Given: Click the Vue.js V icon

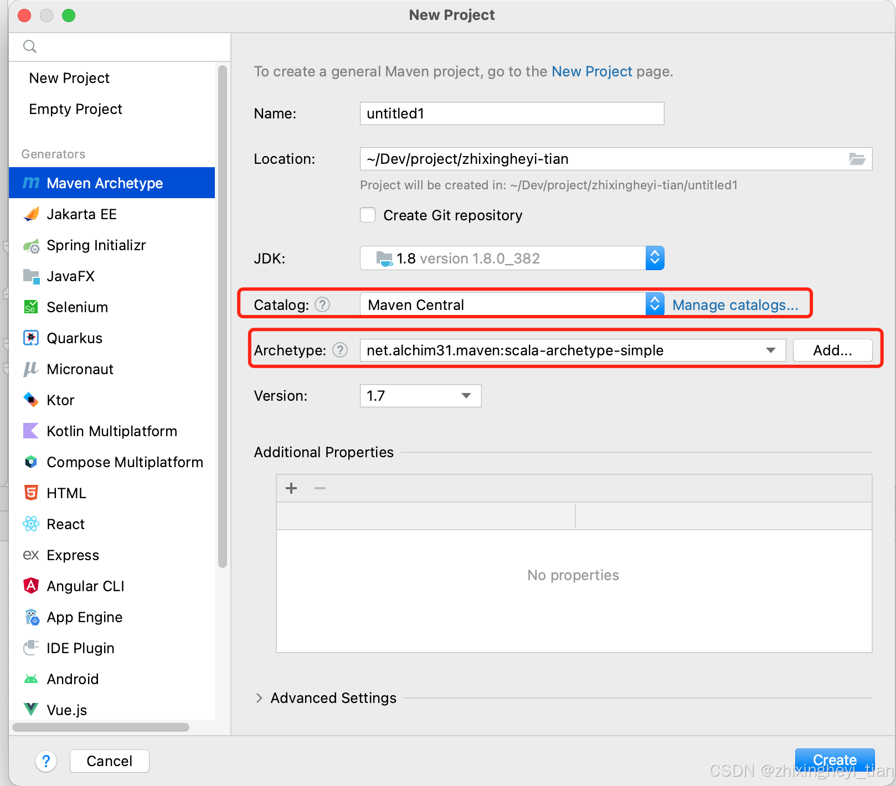Looking at the screenshot, I should coord(31,709).
